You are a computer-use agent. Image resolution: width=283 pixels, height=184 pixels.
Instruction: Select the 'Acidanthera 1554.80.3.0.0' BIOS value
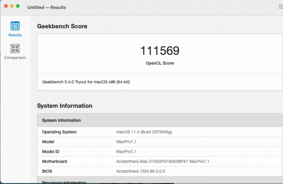tap(140, 171)
